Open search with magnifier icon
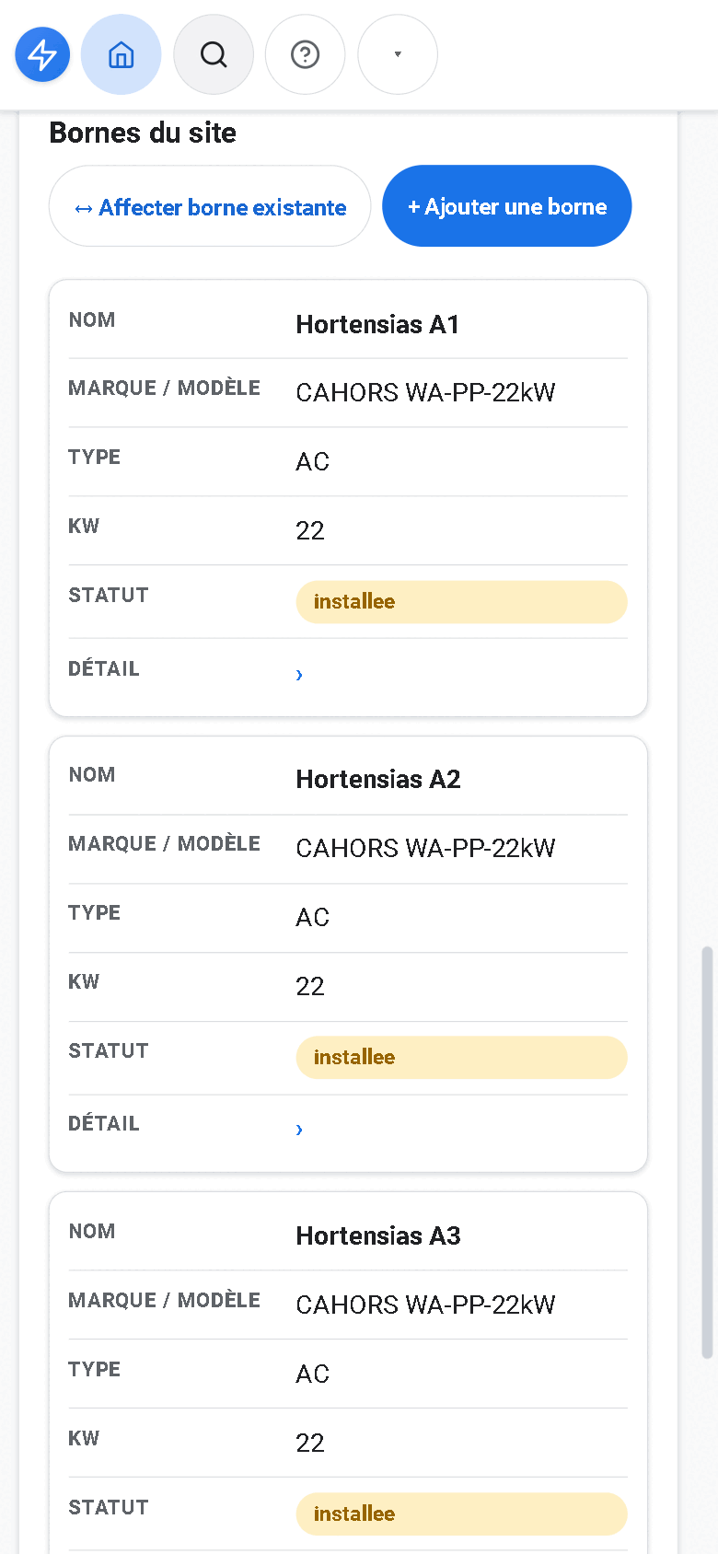Screen dimensions: 718x1554 pos(214,54)
